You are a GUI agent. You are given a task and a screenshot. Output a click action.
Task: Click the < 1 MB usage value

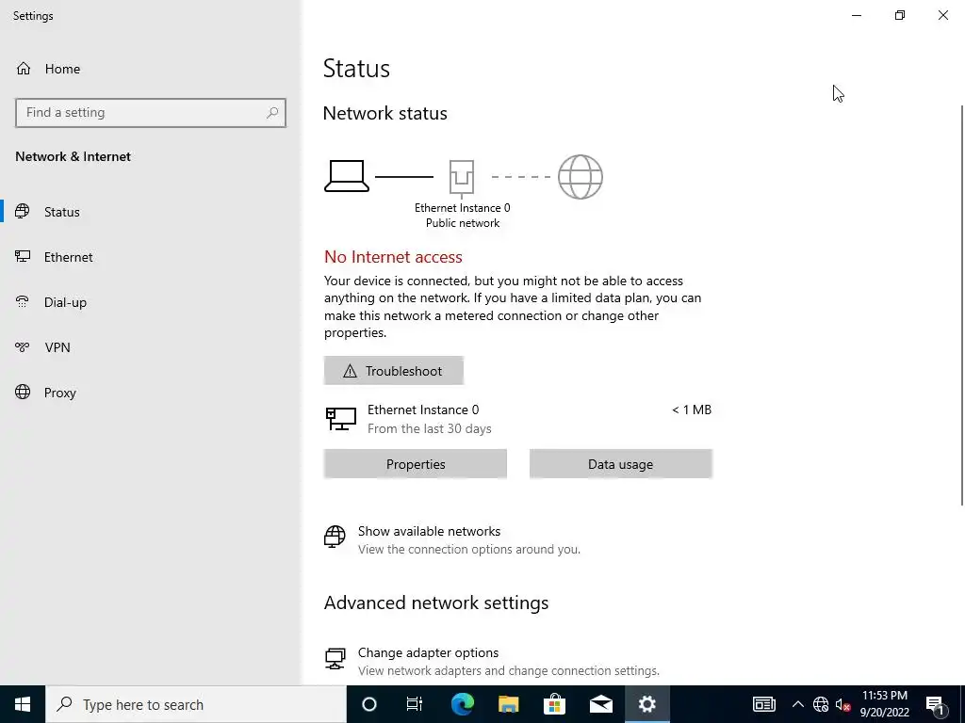(x=691, y=410)
